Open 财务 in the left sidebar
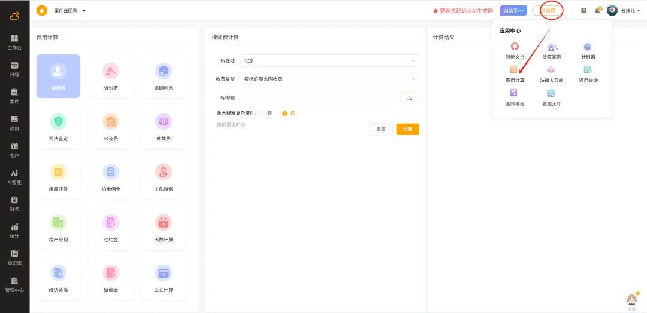This screenshot has height=313, width=647. pos(14,203)
